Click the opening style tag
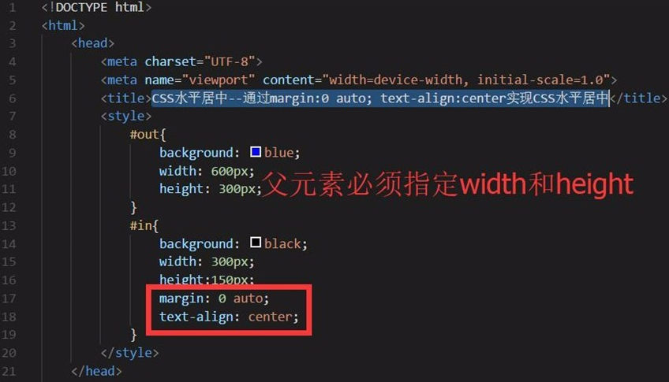The image size is (669, 382). pos(126,117)
